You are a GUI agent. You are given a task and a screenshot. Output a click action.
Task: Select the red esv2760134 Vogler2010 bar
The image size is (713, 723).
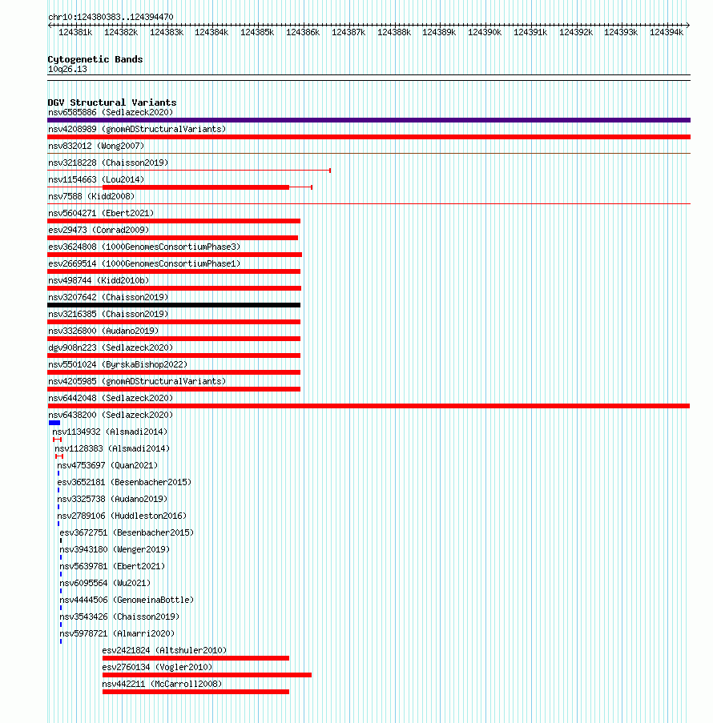point(207,675)
